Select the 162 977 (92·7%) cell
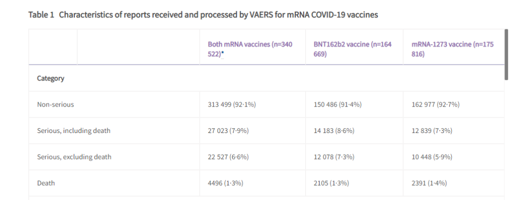528x200 pixels. tap(436, 104)
